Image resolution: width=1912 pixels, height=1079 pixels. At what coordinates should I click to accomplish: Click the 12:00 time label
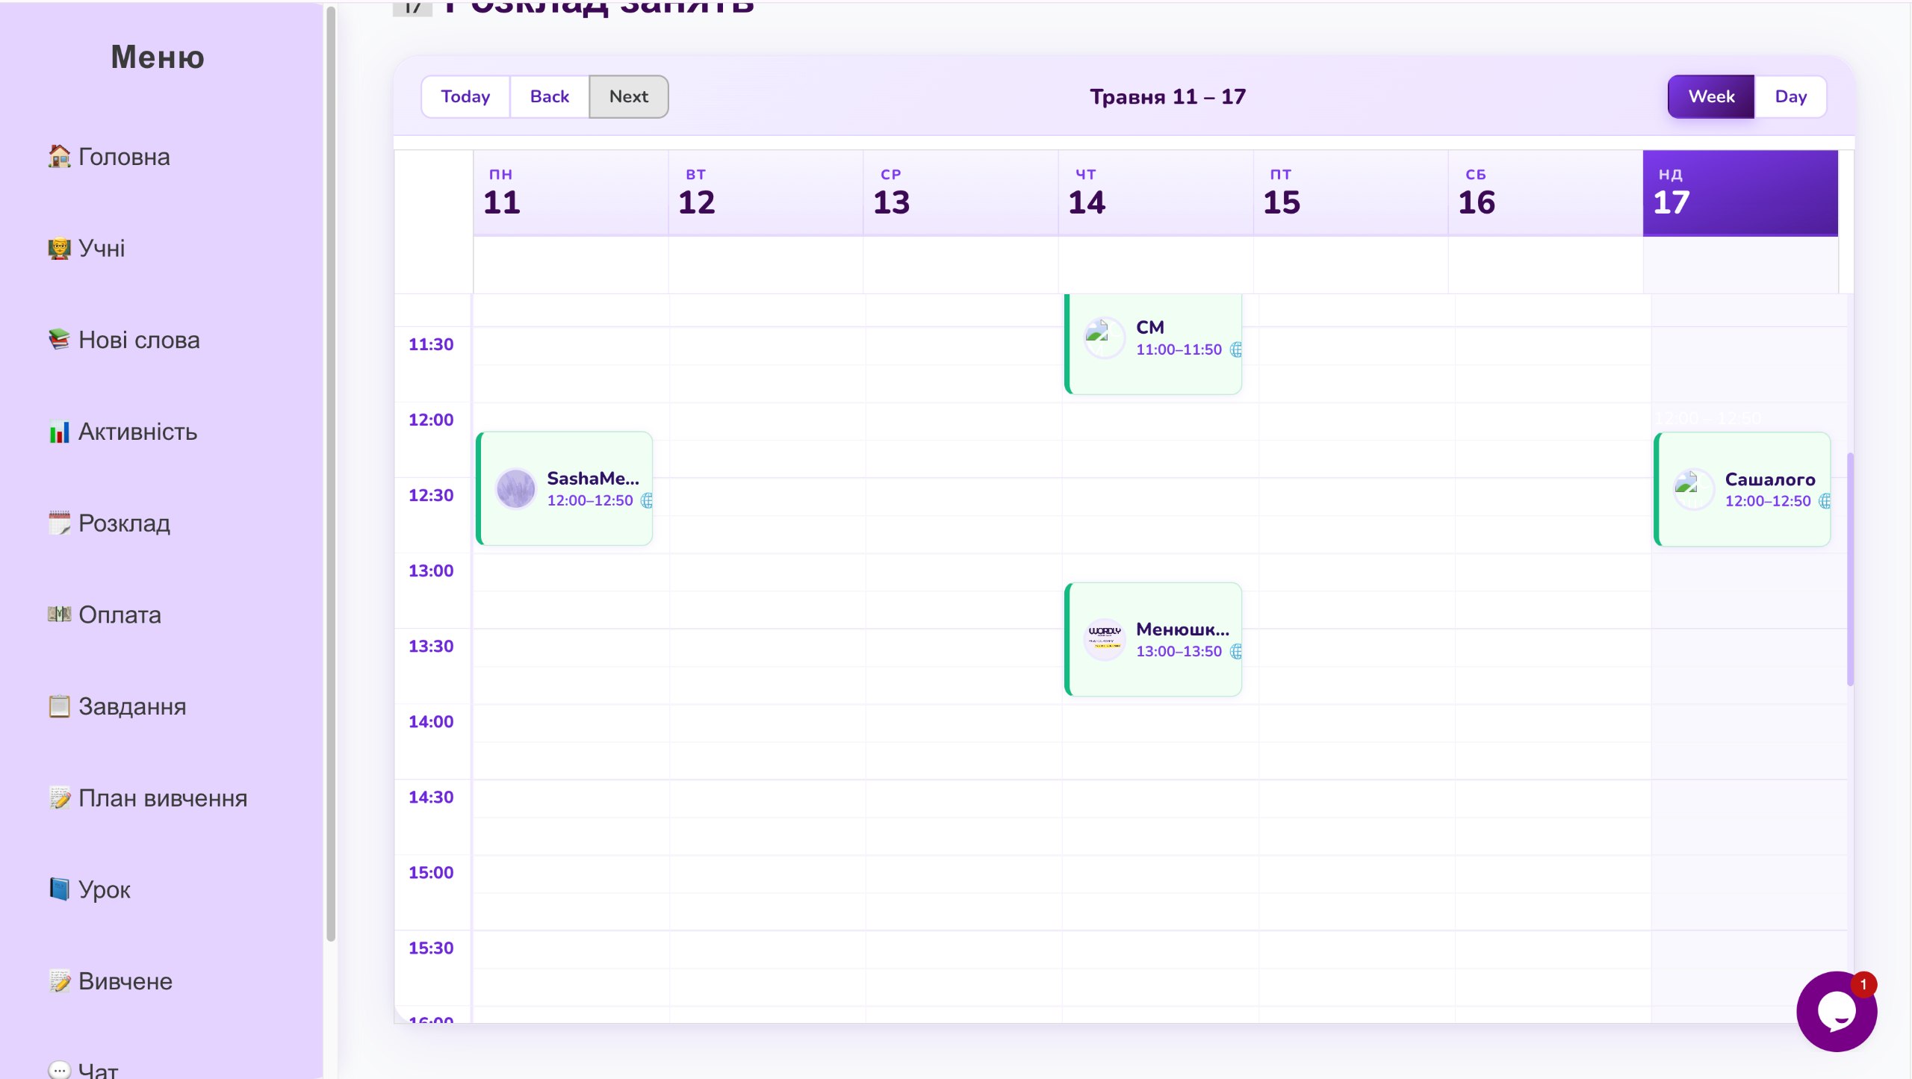point(431,420)
